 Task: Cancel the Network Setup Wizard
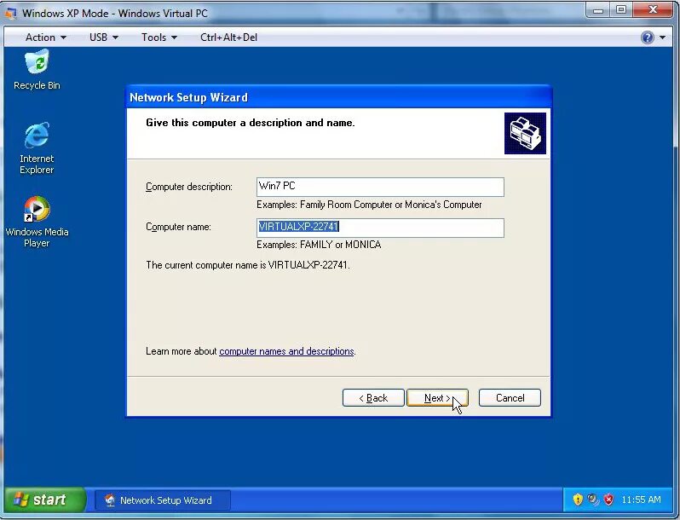tap(510, 398)
